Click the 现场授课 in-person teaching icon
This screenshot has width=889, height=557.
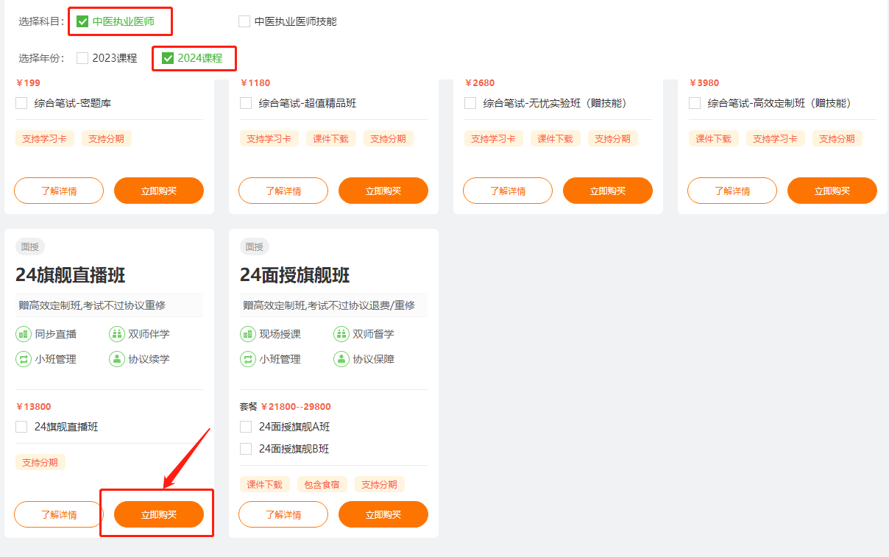[247, 333]
